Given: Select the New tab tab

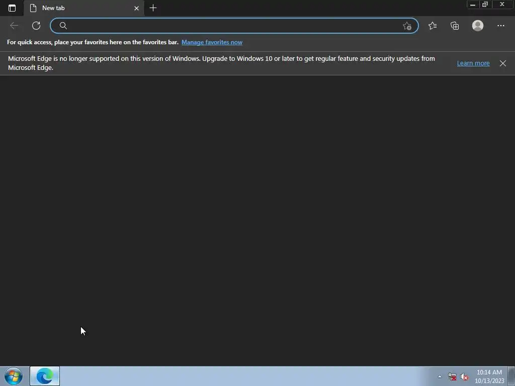Looking at the screenshot, I should coord(84,8).
